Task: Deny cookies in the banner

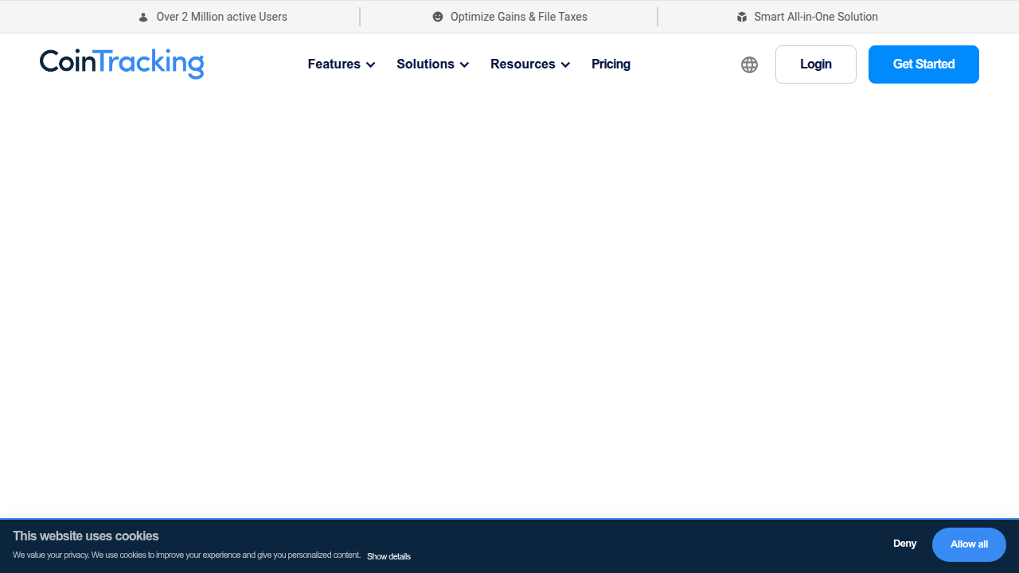Action: 904,544
